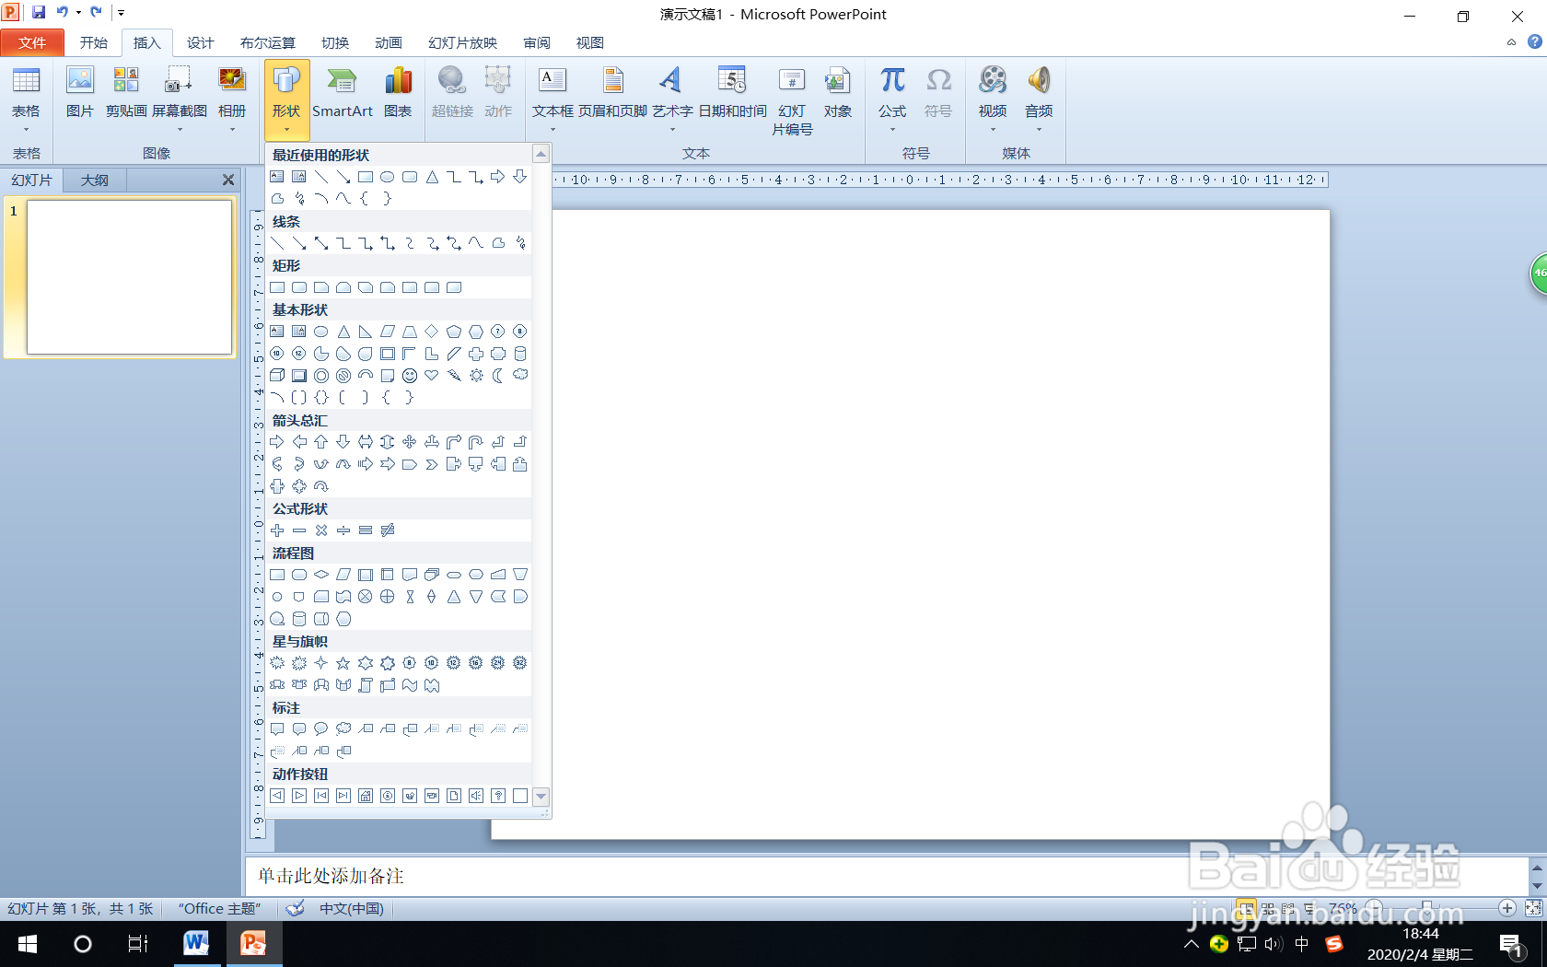Expand the 视频 video dropdown
The width and height of the screenshot is (1547, 967).
[993, 130]
